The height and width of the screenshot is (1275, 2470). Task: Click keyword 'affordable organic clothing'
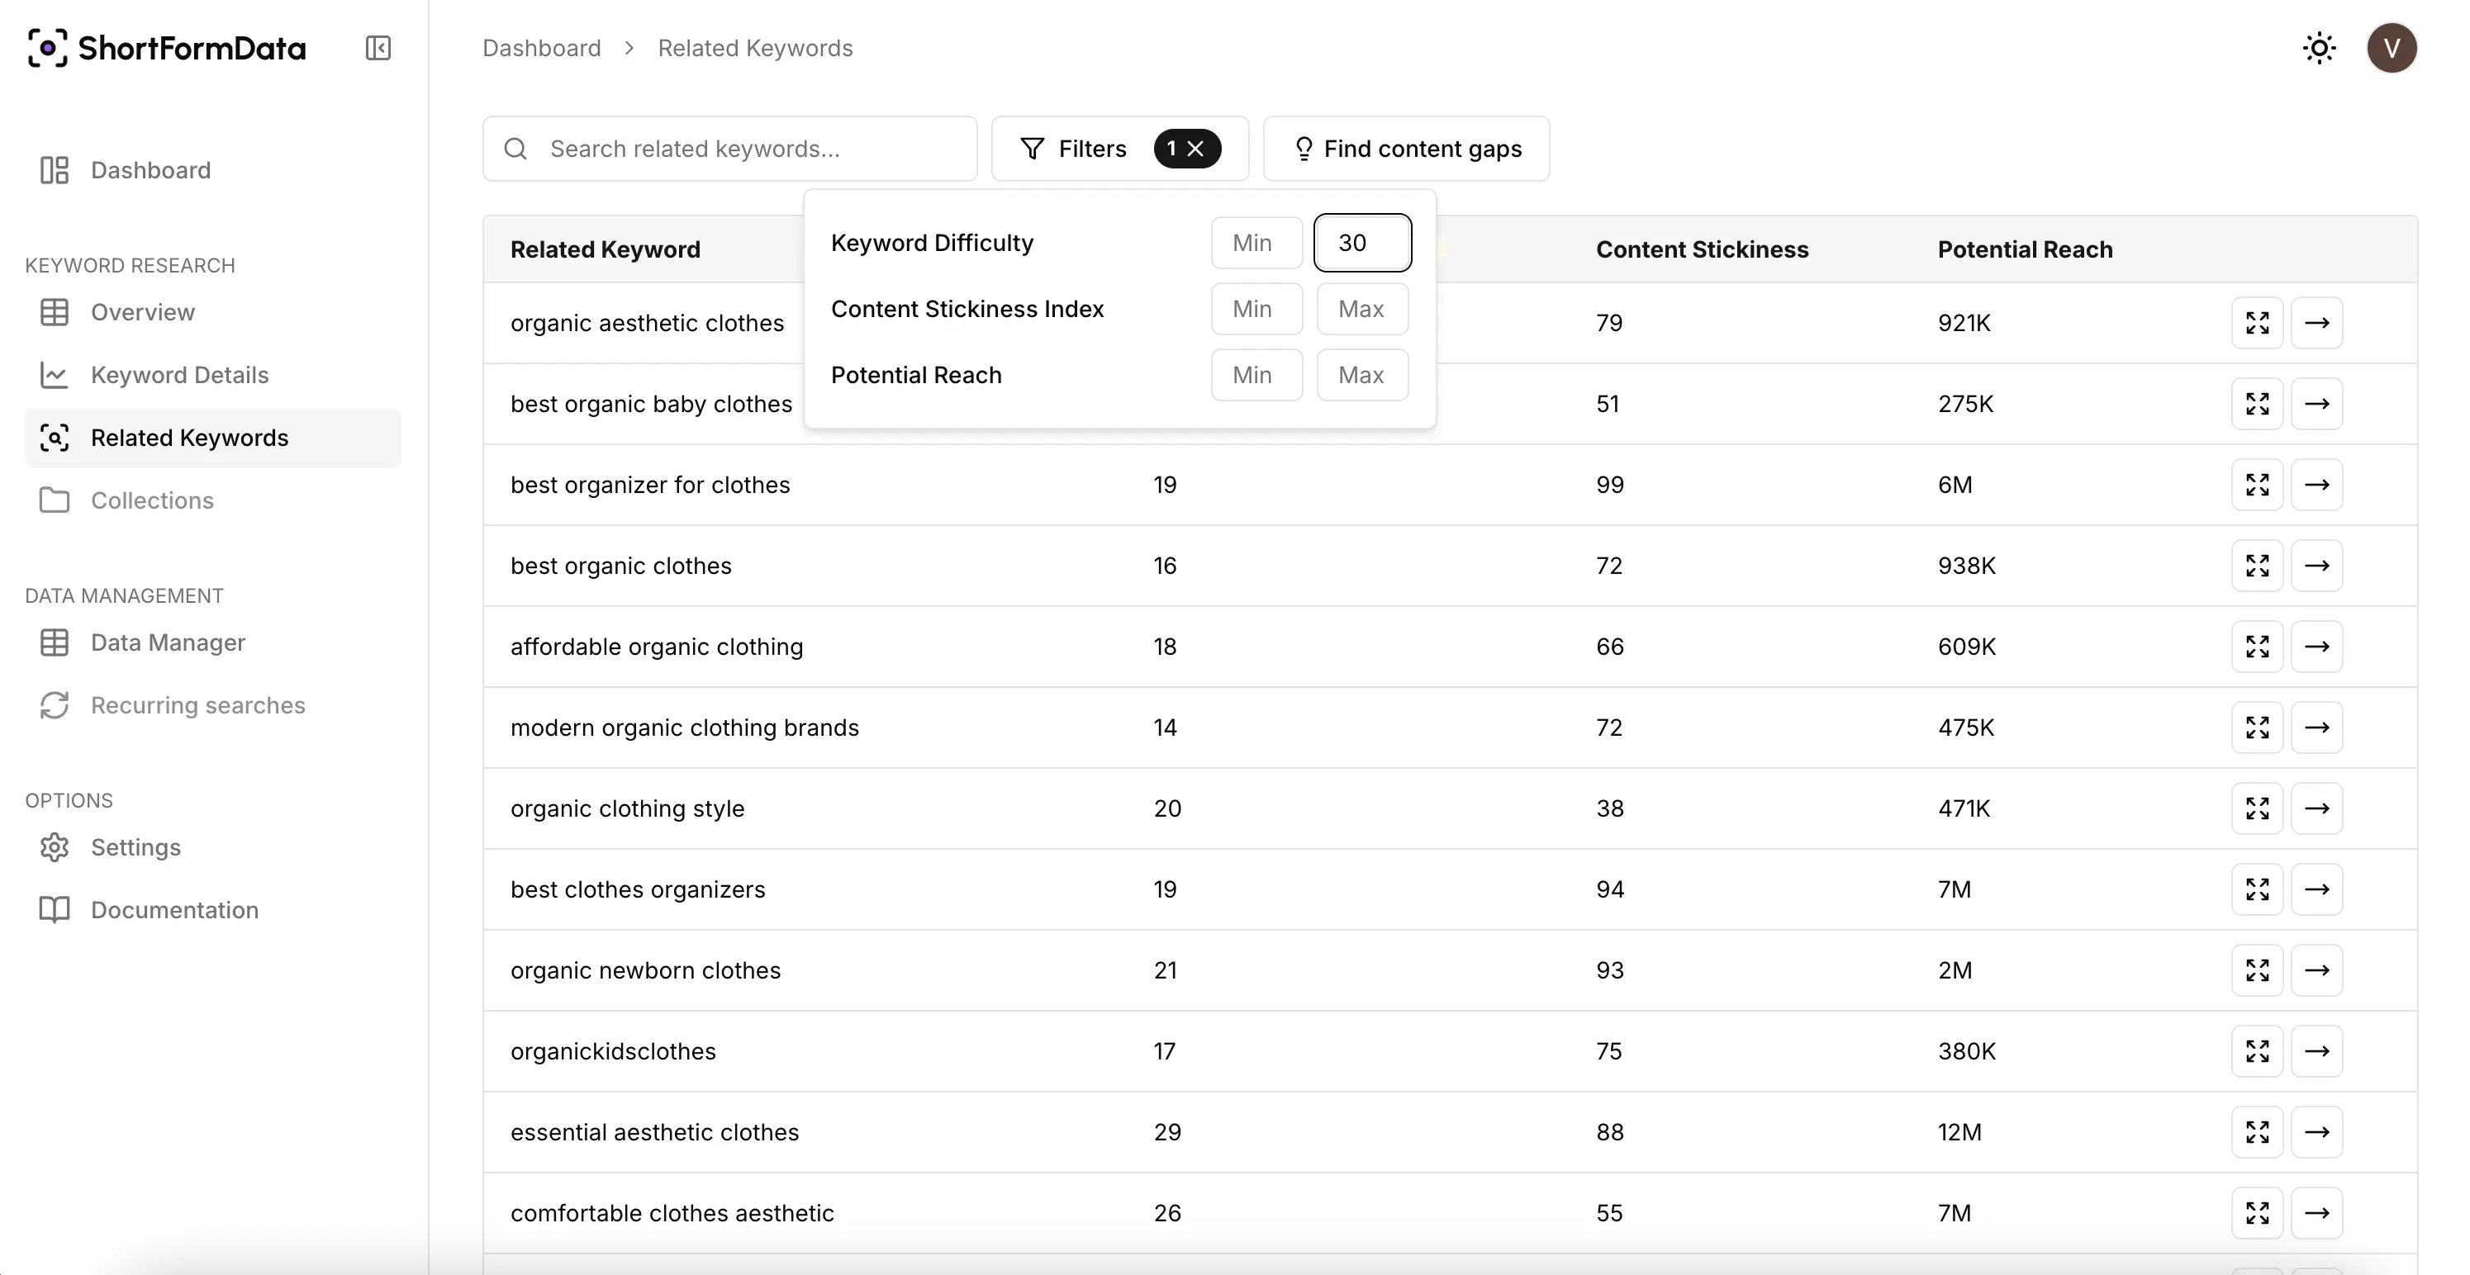[x=657, y=647]
